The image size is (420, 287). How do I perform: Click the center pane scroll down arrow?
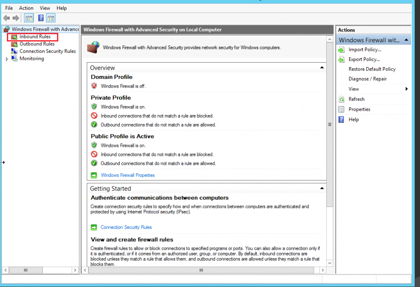(x=330, y=263)
